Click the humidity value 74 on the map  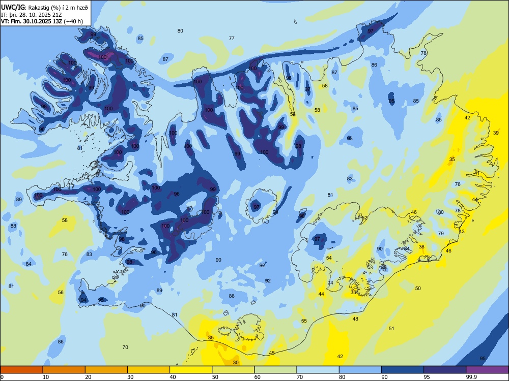point(330,282)
